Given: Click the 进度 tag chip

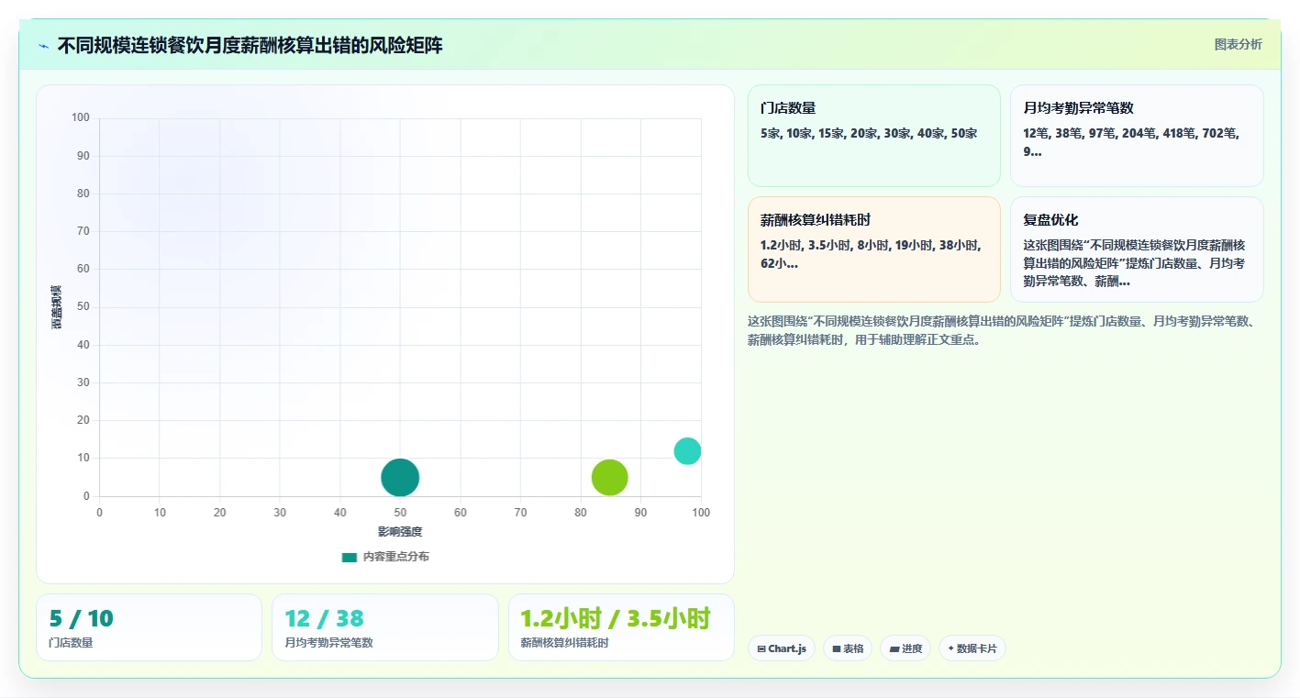Looking at the screenshot, I should click(906, 648).
